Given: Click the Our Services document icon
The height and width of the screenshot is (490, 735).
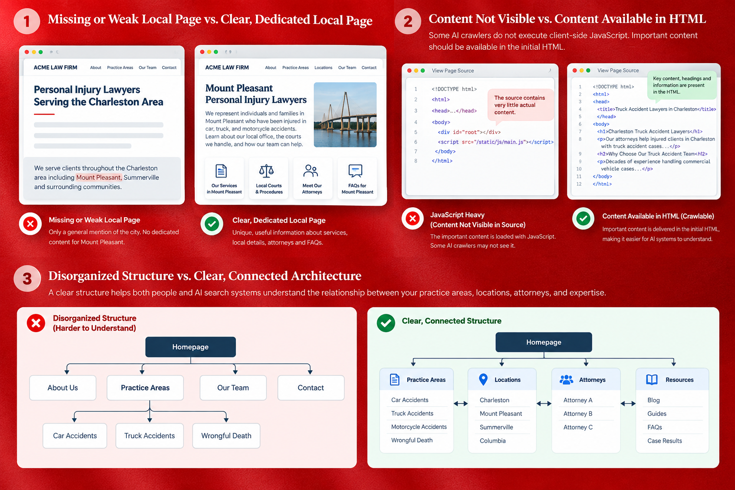Looking at the screenshot, I should (x=221, y=171).
